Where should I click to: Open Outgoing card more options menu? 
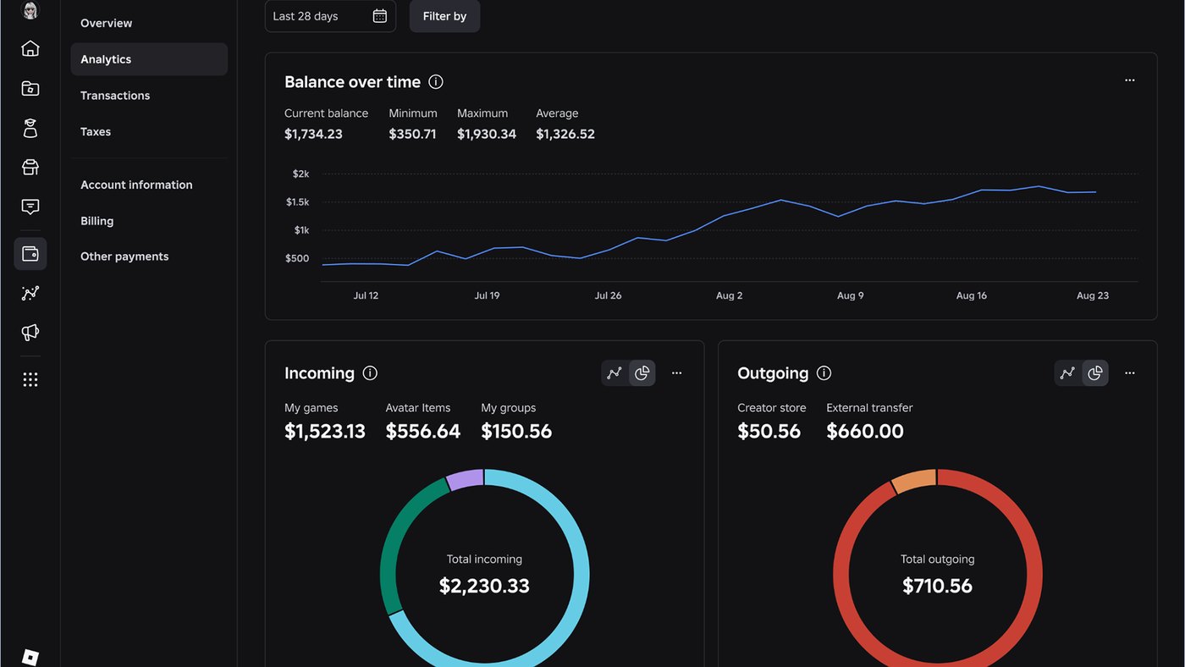click(1129, 373)
